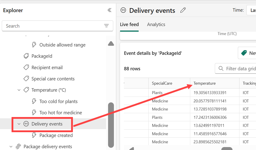Viewport: 256px width, 150px height.
Task: Click the Package delivery events eventstream icon
Action: [18, 146]
